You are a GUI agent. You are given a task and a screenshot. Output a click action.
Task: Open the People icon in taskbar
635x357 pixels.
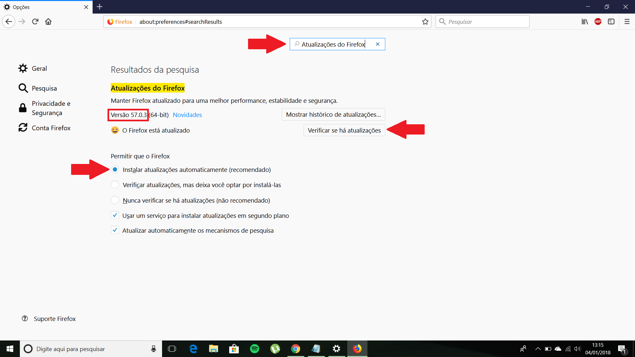[x=523, y=349]
